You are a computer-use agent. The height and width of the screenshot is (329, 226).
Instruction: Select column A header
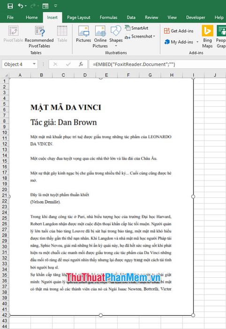coord(20,75)
